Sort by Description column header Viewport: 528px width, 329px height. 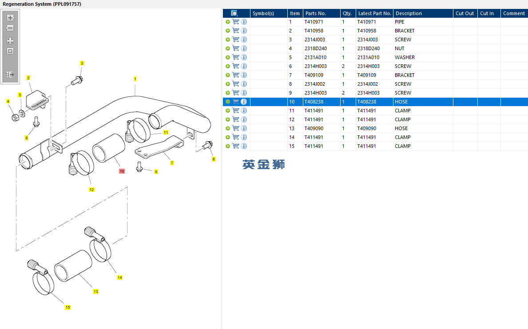(x=423, y=13)
